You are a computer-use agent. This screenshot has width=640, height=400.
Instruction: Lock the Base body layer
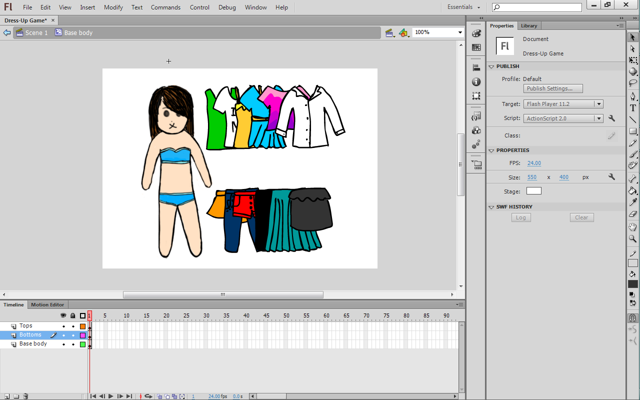(x=73, y=344)
